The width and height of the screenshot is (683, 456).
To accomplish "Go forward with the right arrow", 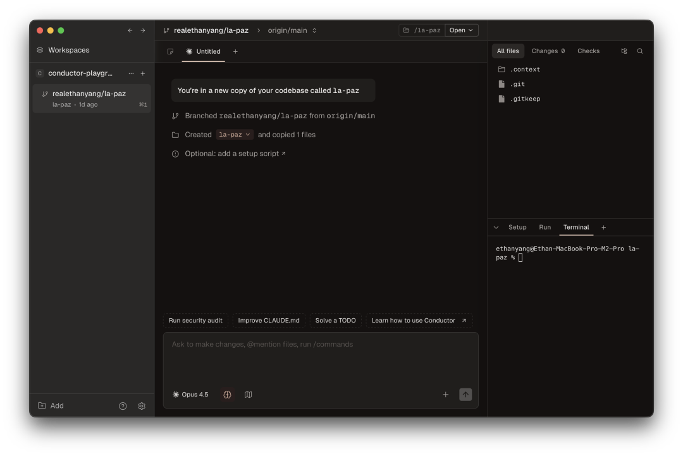I will 143,30.
